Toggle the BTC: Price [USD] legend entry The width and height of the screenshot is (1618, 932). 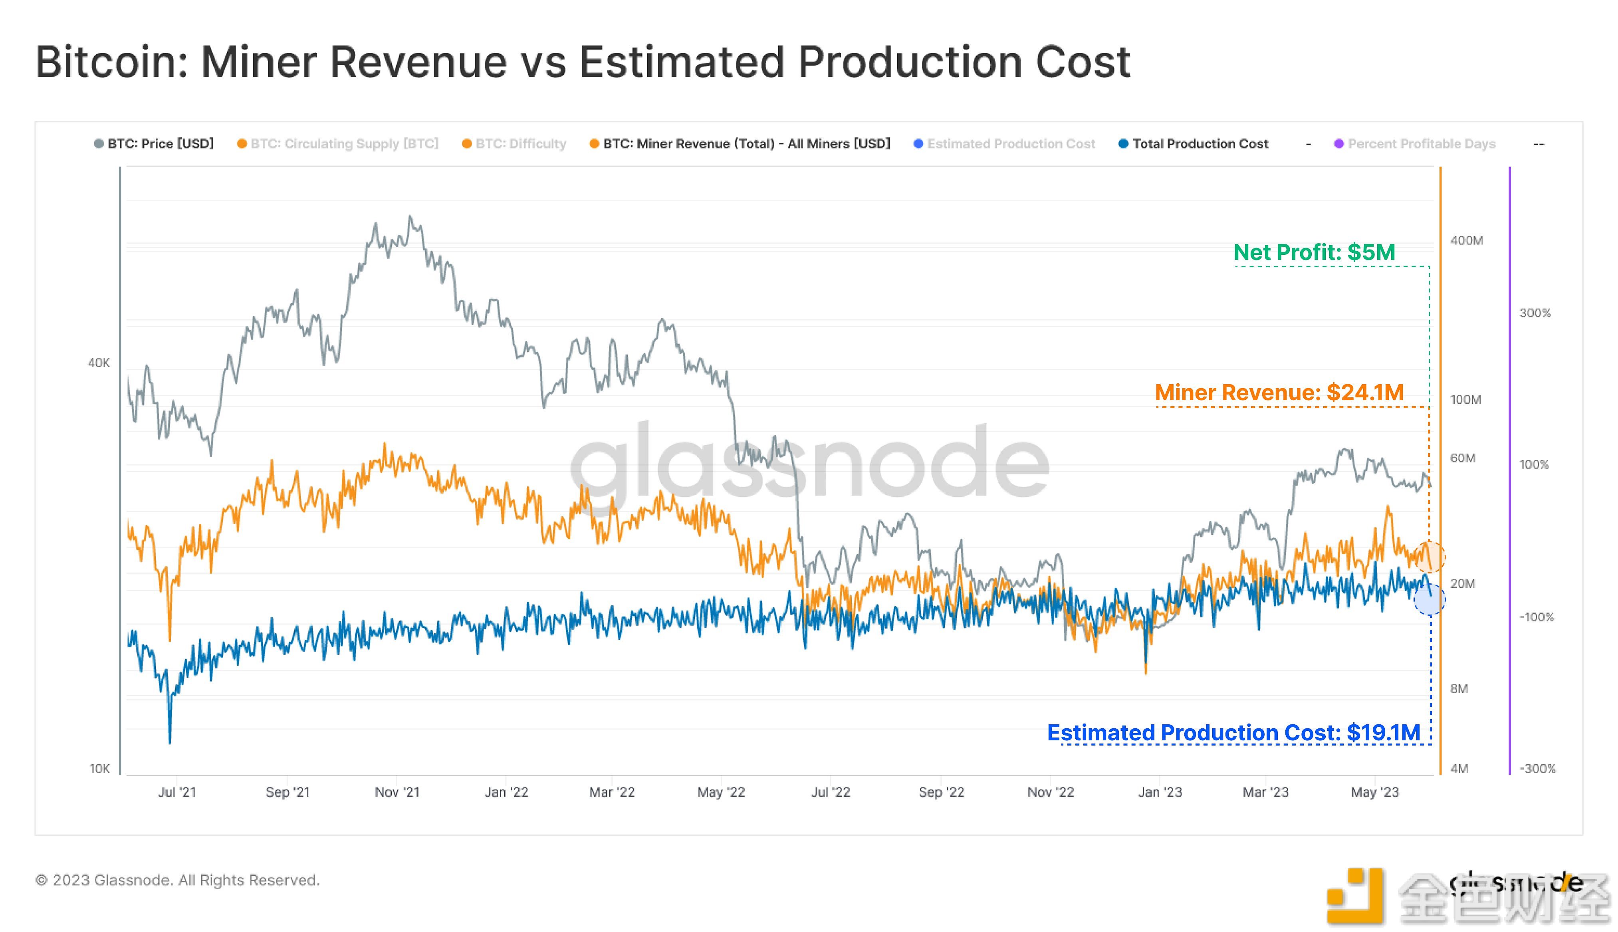(x=154, y=143)
